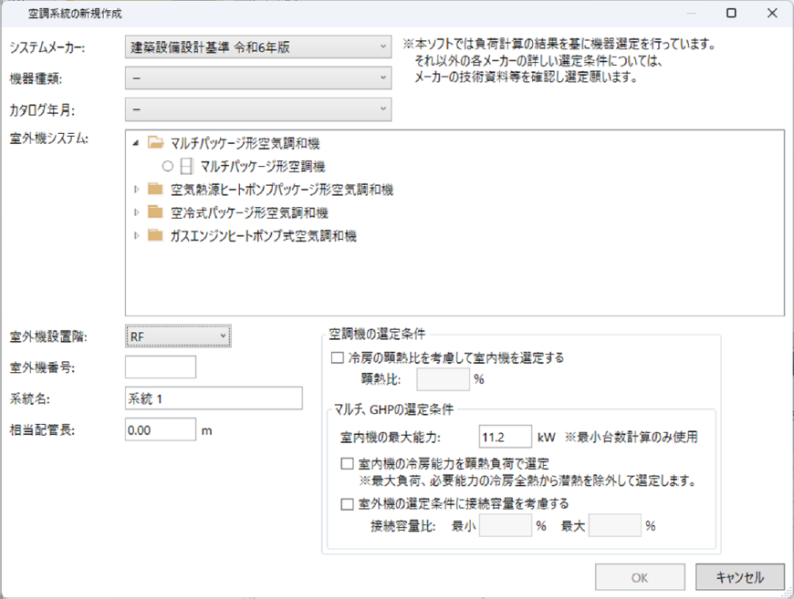Open the システムメーカー dropdown
The height and width of the screenshot is (599, 794).
point(258,46)
